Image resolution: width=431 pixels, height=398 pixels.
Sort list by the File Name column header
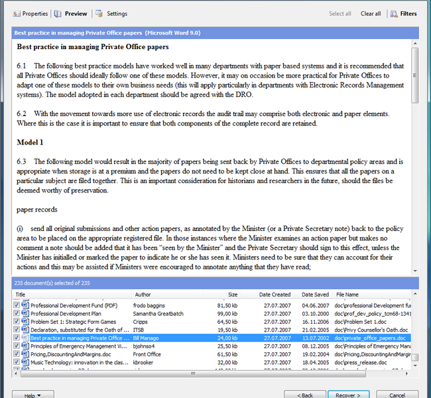(x=372, y=295)
